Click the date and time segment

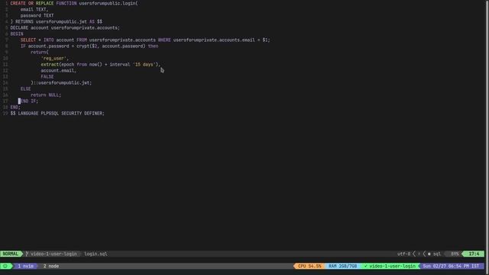pos(451,266)
